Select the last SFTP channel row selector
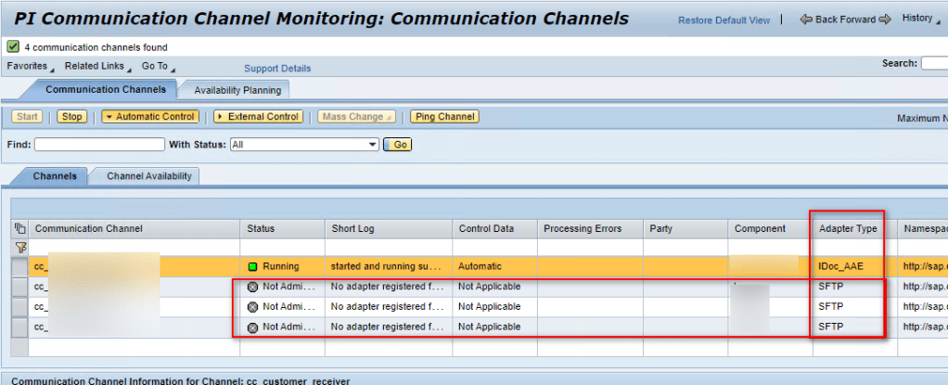The height and width of the screenshot is (385, 948). tap(20, 327)
